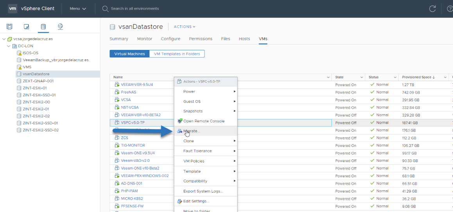Click the VMS datastore warning icon
This screenshot has width=453, height=212.
pos(19,67)
